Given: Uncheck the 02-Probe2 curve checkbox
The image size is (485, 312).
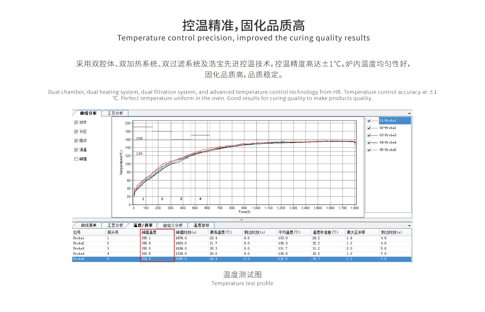Looking at the screenshot, I should click(x=369, y=128).
